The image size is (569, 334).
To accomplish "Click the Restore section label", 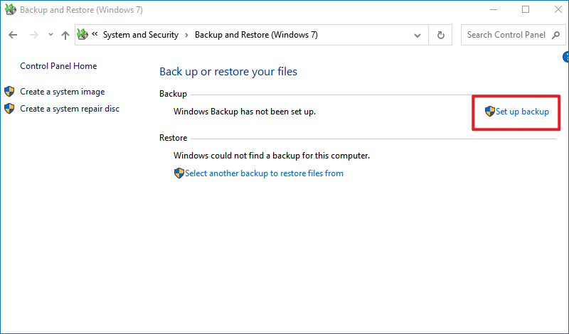I will (173, 138).
